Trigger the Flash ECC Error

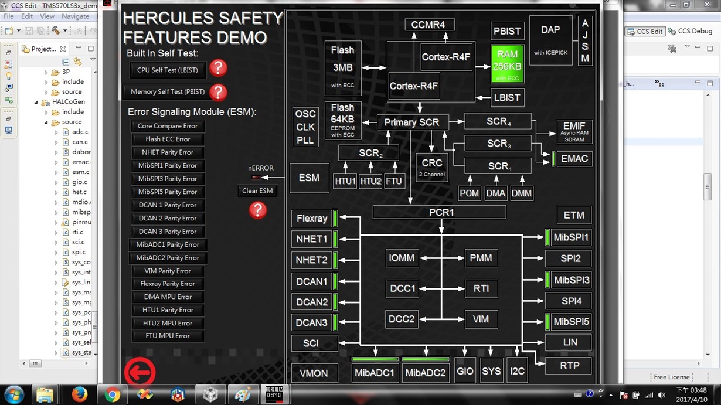tap(168, 139)
